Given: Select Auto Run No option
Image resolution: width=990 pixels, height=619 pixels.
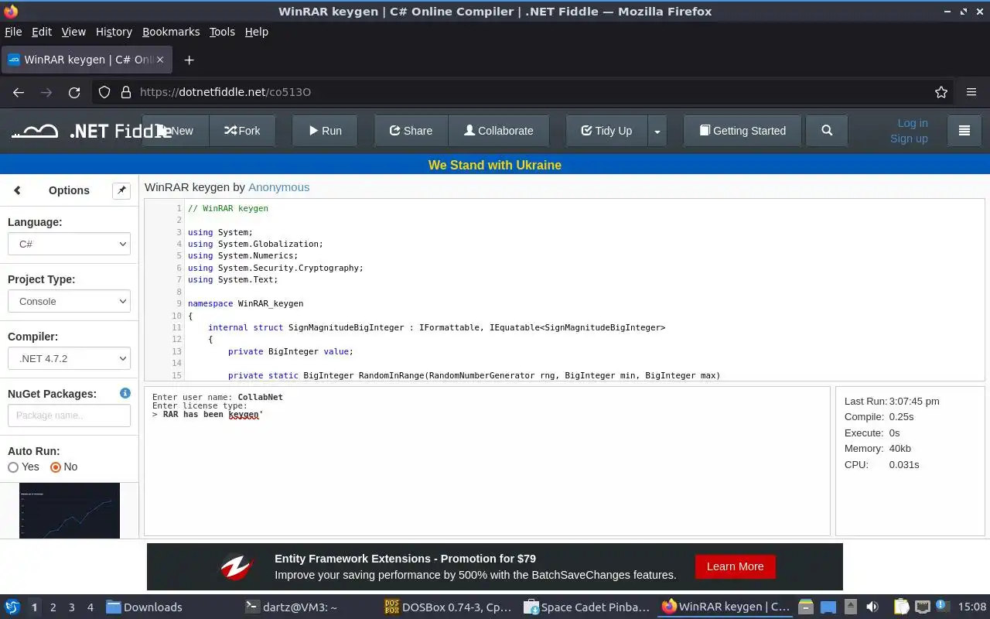Looking at the screenshot, I should point(55,467).
